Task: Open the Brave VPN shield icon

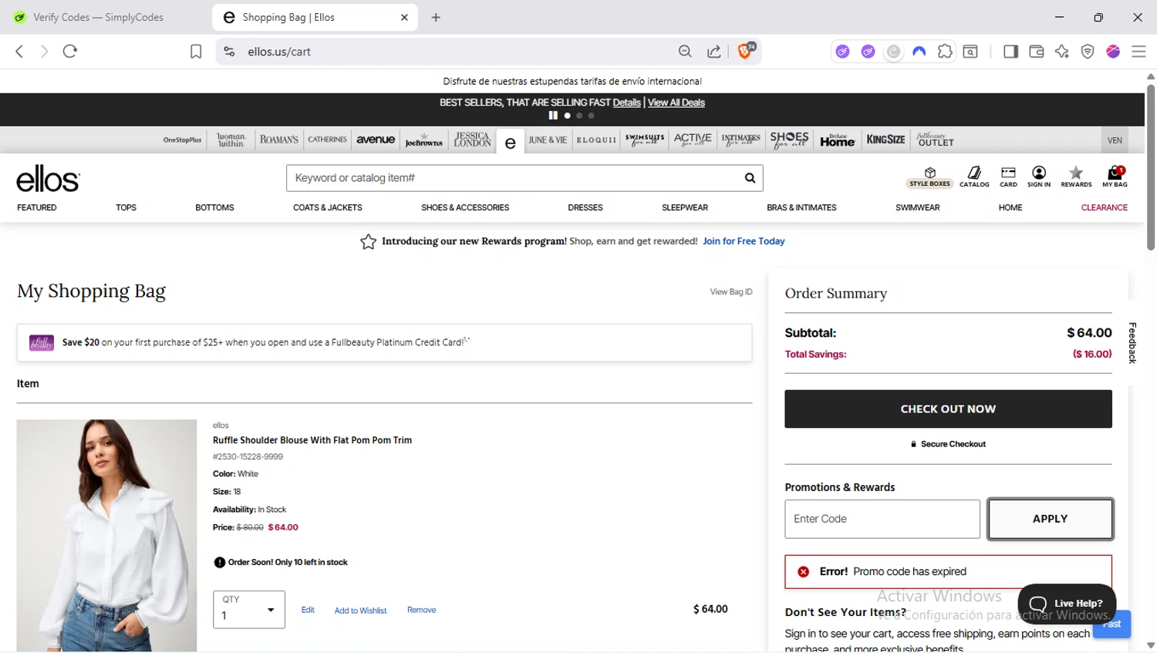Action: click(x=1088, y=52)
